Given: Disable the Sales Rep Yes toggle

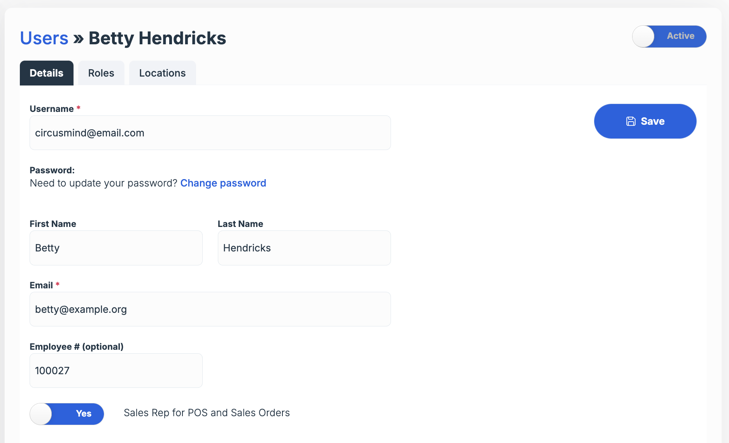Looking at the screenshot, I should pyautogui.click(x=67, y=414).
